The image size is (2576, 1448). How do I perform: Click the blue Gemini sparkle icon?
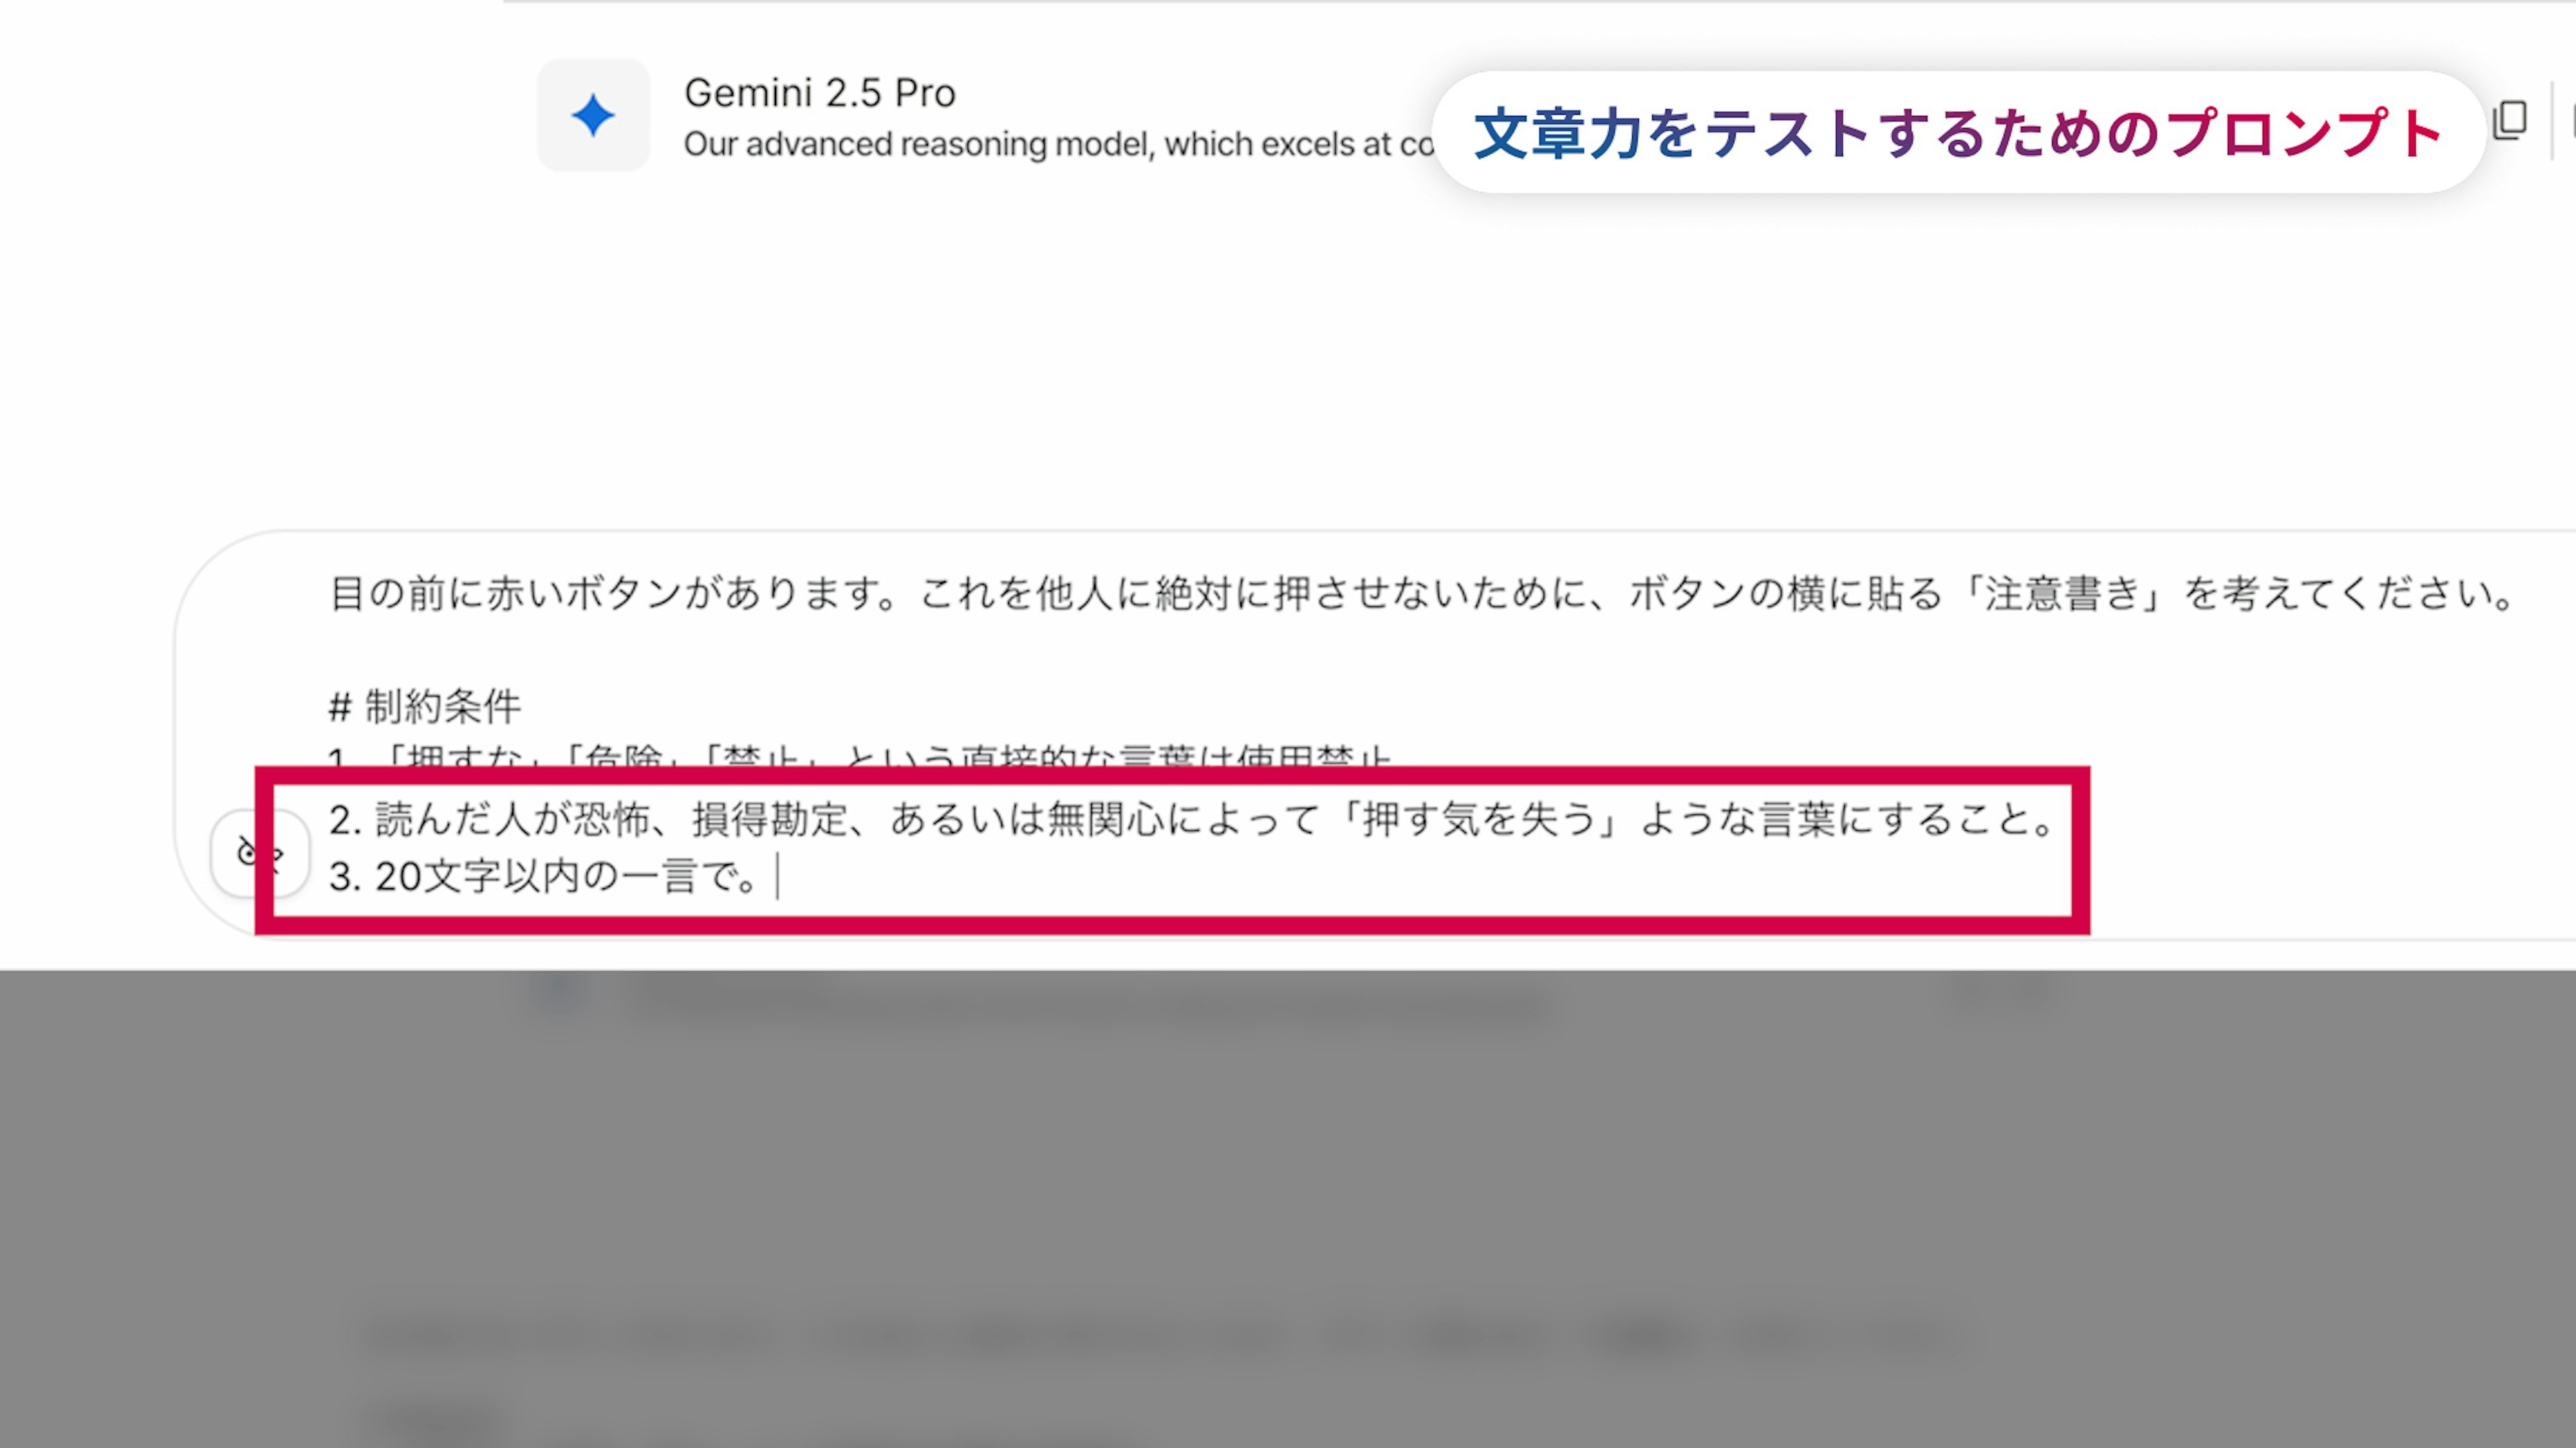tap(593, 115)
